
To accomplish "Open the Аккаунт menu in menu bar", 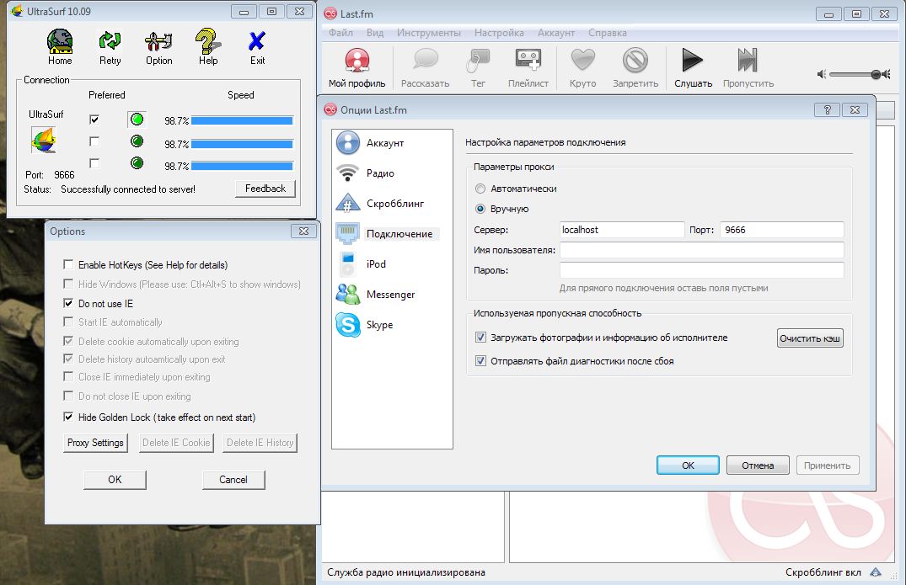I will point(555,33).
